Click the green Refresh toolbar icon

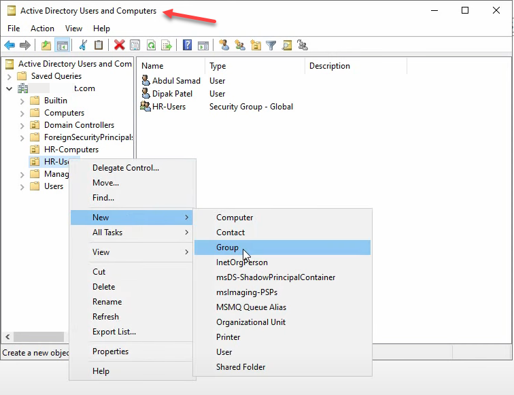(x=151, y=45)
